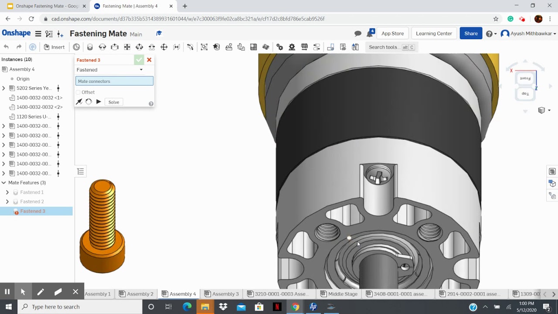
Task: Select the Linear relation tool
Action: coord(317,47)
